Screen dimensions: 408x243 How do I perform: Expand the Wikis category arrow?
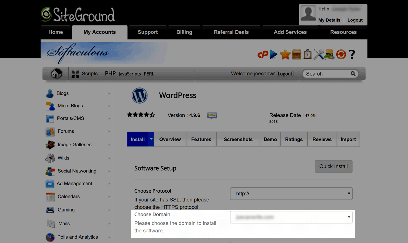(x=109, y=158)
